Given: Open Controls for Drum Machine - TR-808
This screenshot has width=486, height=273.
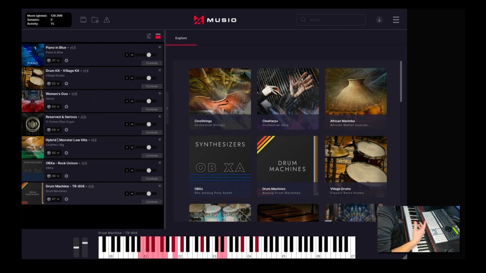Looking at the screenshot, I should coord(151,202).
